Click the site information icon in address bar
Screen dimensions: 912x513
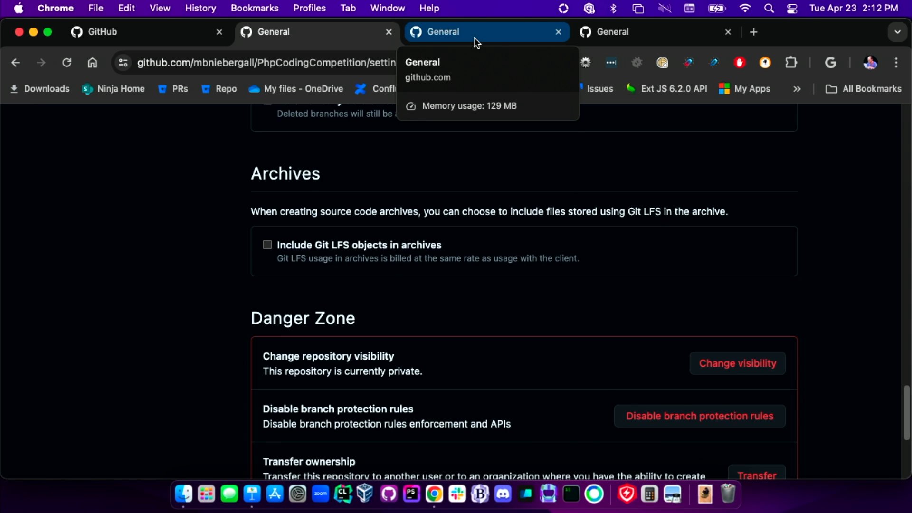(123, 63)
